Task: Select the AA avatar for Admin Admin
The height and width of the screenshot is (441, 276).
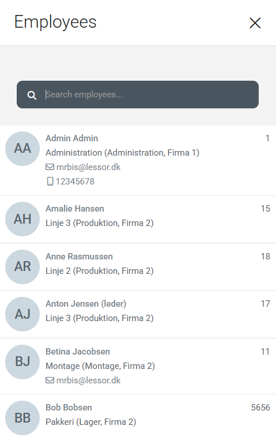Action: (22, 149)
